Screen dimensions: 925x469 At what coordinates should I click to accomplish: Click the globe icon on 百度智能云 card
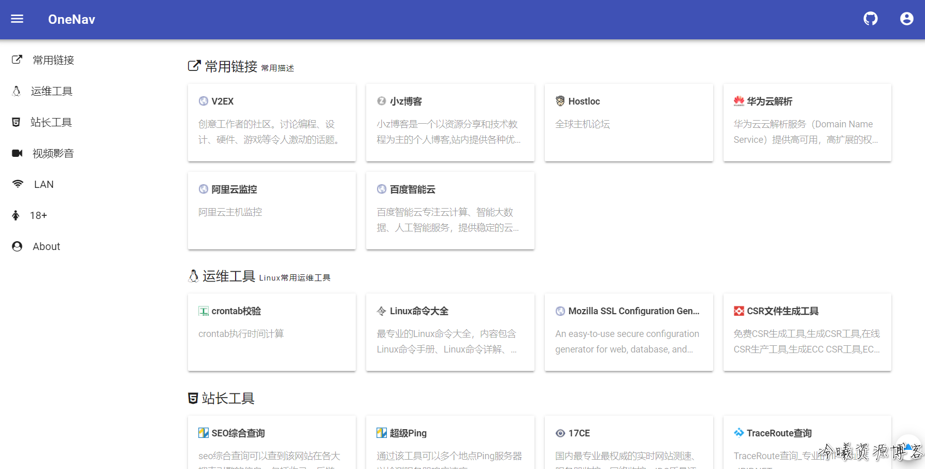tap(382, 189)
